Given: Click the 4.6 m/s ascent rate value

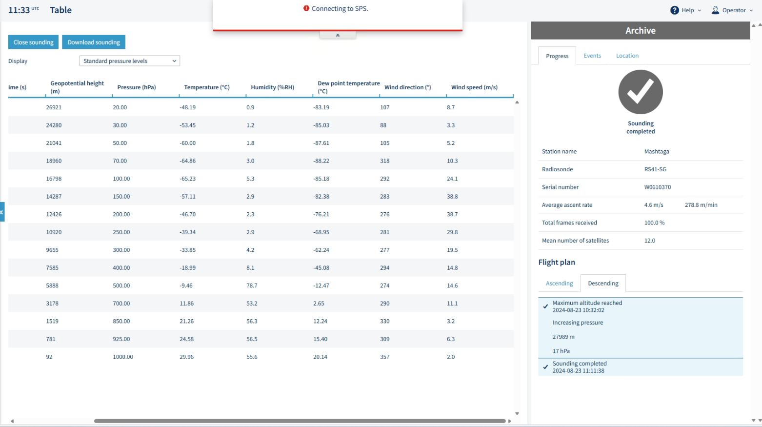Looking at the screenshot, I should click(654, 205).
